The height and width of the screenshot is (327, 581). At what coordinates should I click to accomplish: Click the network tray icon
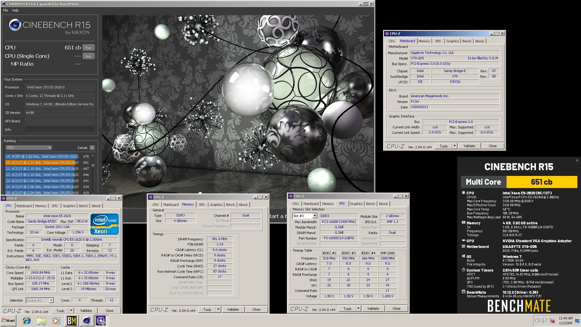pos(552,321)
